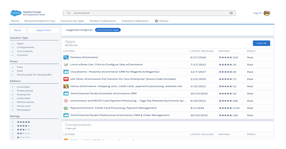Open CloudGento eCommerce CRM listing

(115, 72)
